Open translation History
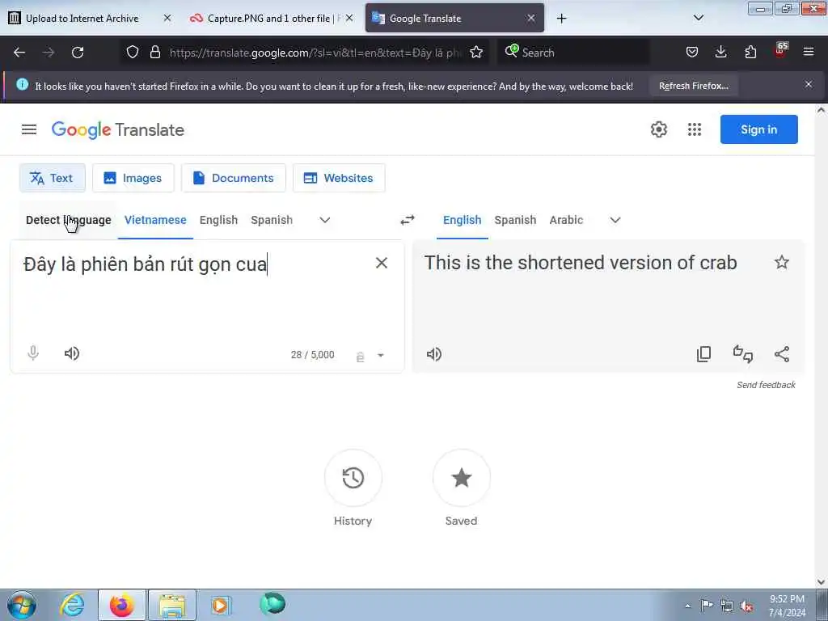This screenshot has height=621, width=828. tap(353, 478)
